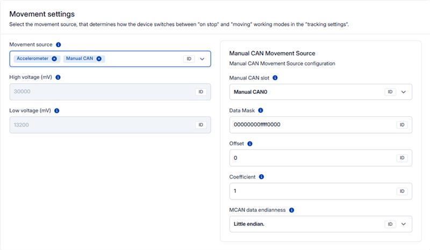Open the MCAN data endianness dropdown

click(x=403, y=224)
